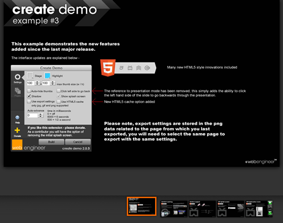Open the Content caching slide thumbnail
This screenshot has width=283, height=223.
click(174, 209)
